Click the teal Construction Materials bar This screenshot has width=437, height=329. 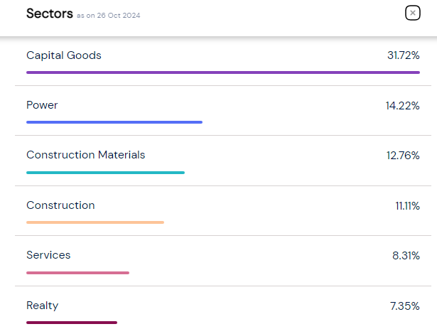tap(105, 172)
